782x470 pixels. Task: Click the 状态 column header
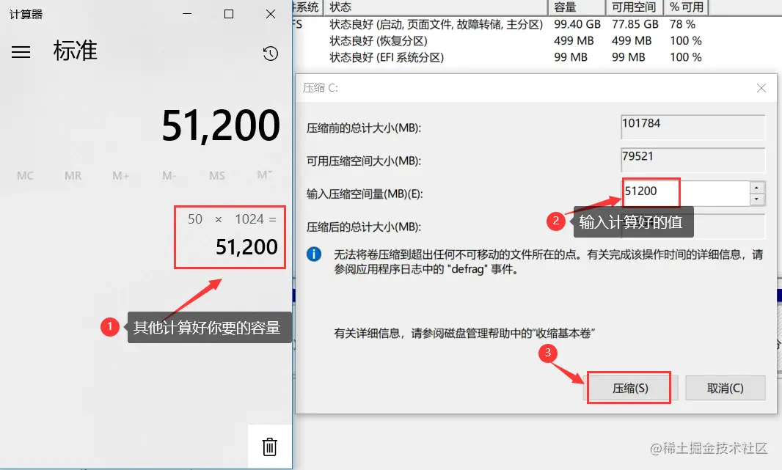coord(339,7)
